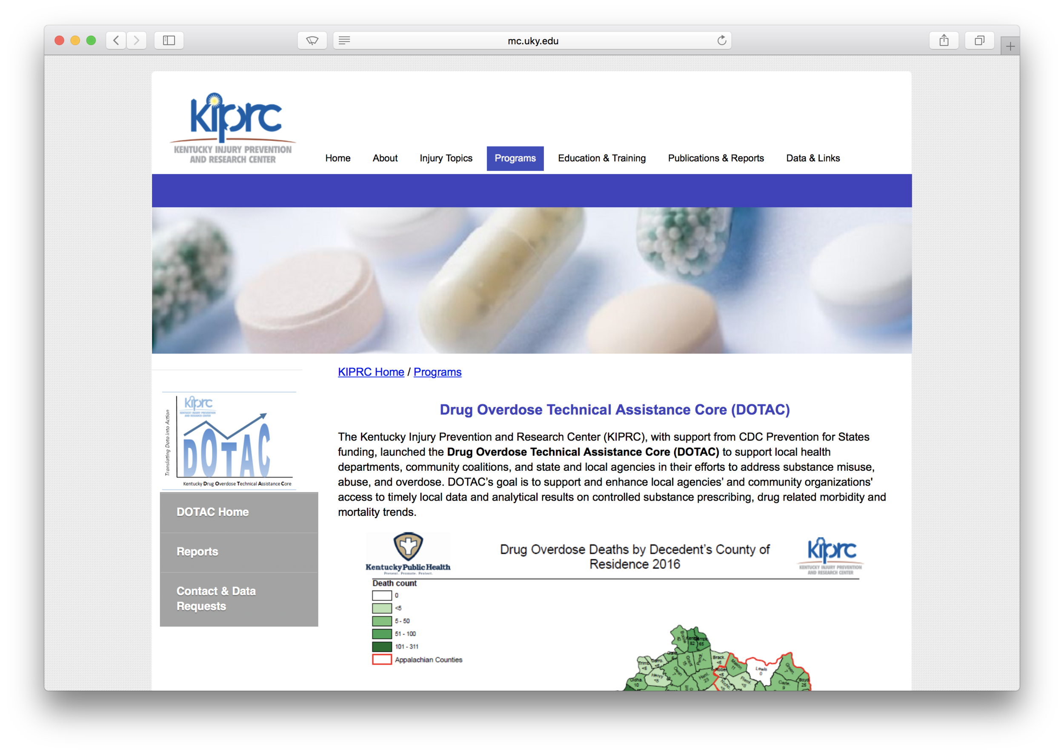The height and width of the screenshot is (754, 1064).
Task: Go back with the Safari back arrow
Action: tap(116, 40)
